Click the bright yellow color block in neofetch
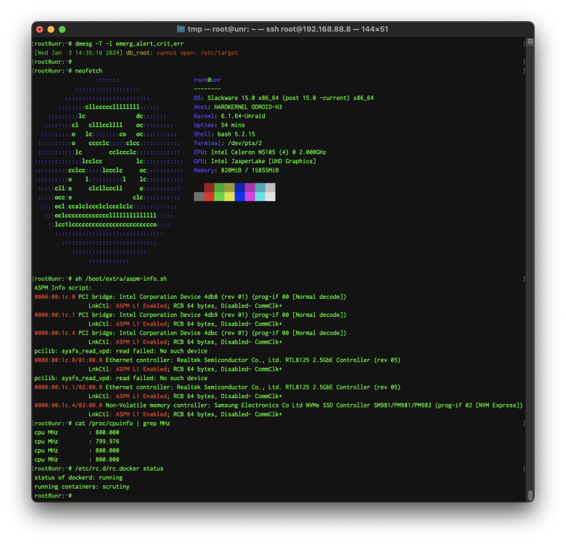This screenshot has height=544, width=566. point(229,197)
